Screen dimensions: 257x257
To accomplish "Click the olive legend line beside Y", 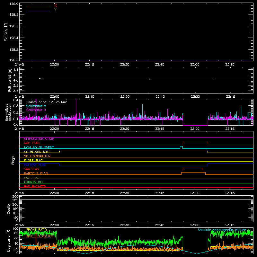I will click(38, 11).
